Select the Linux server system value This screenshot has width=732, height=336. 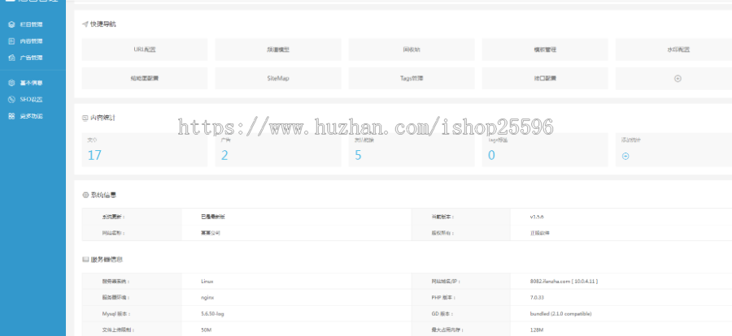tap(207, 282)
